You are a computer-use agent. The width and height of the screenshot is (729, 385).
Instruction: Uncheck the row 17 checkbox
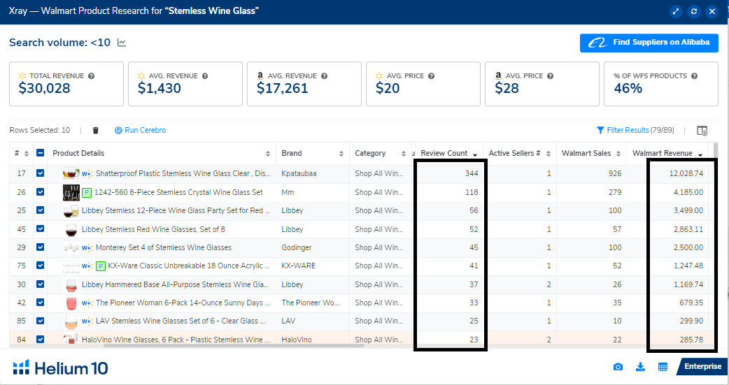(40, 173)
